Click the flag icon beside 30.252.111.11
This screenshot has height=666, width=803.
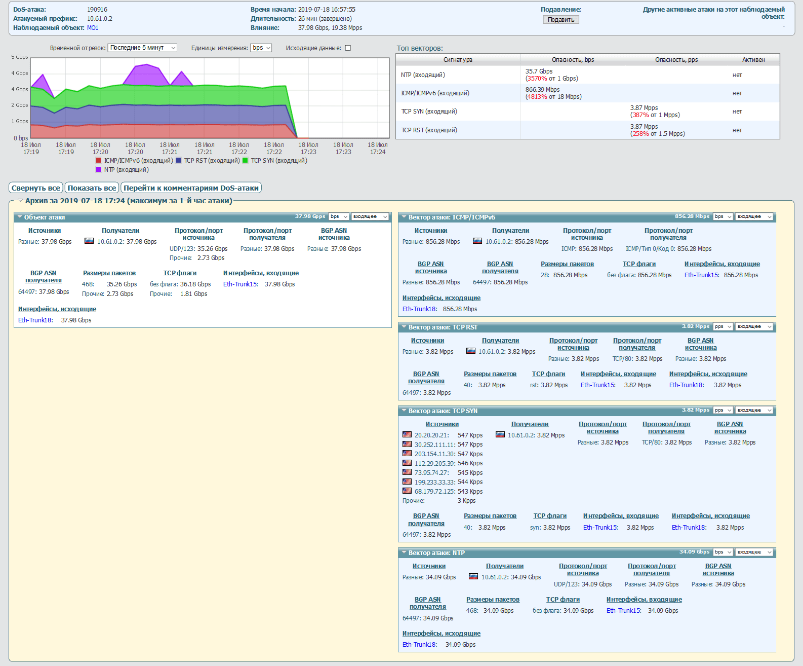(x=407, y=444)
